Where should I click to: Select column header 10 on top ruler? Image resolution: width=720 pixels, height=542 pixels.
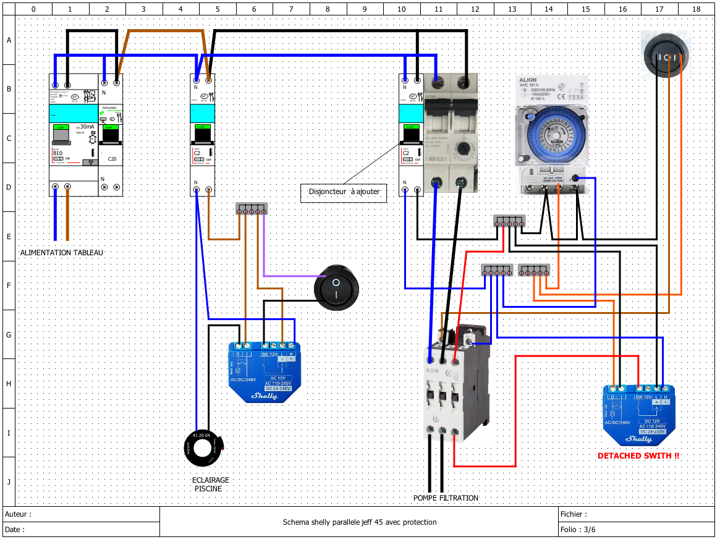[x=402, y=9]
